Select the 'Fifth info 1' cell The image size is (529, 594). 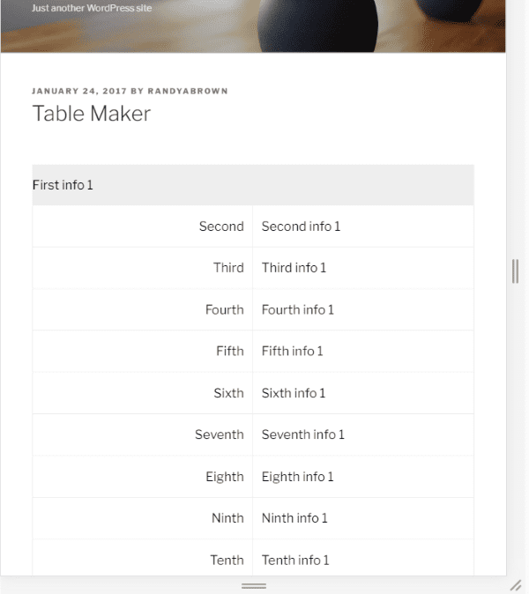coord(293,352)
